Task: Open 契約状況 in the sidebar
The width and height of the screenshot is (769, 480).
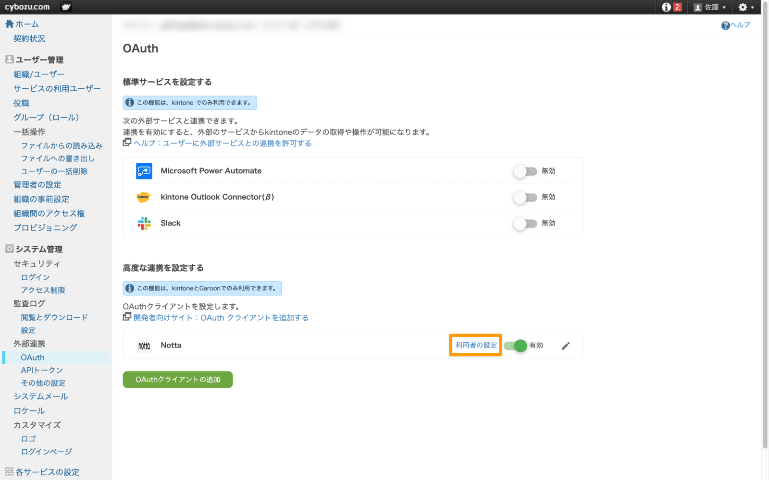Action: [29, 38]
